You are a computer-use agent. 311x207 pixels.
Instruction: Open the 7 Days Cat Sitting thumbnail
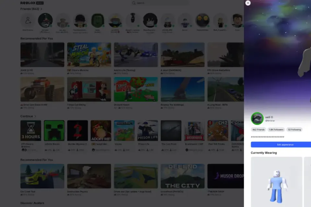pyautogui.click(x=89, y=89)
